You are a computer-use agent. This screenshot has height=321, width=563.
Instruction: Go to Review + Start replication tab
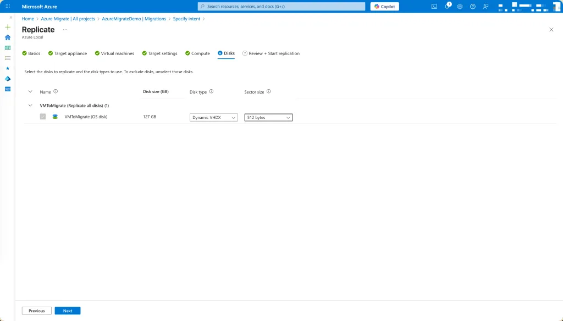click(273, 53)
